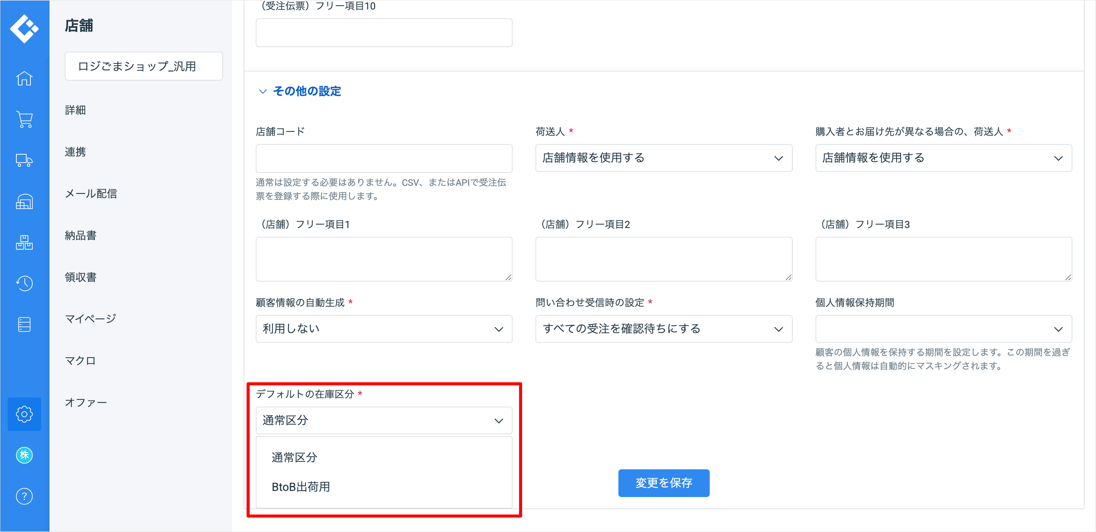Open the history clock icon
This screenshot has height=532, width=1096.
click(x=24, y=283)
